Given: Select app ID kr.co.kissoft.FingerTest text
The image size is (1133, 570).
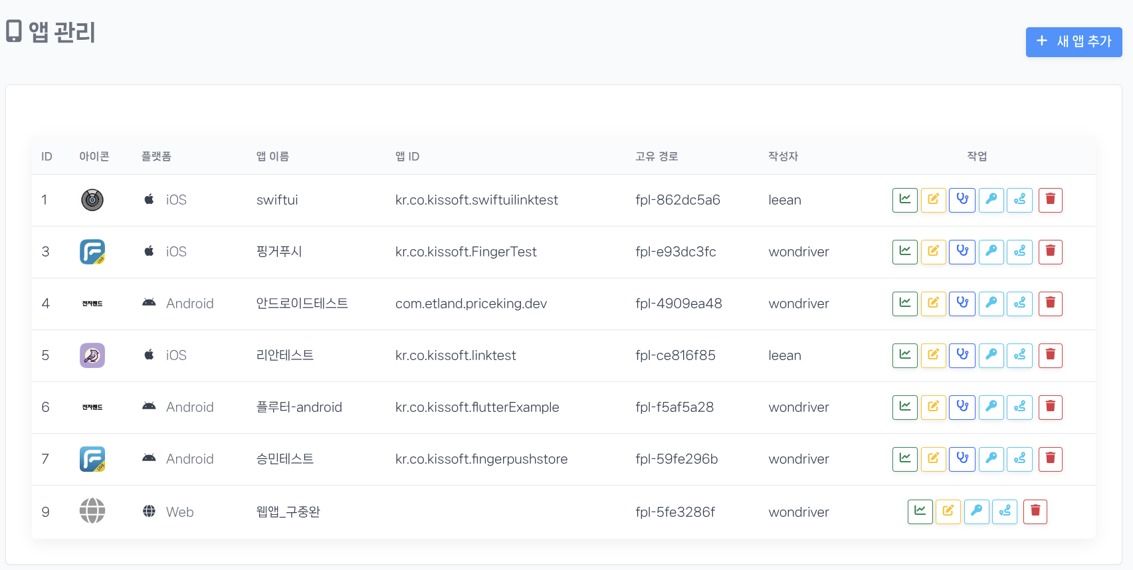Looking at the screenshot, I should pos(465,252).
